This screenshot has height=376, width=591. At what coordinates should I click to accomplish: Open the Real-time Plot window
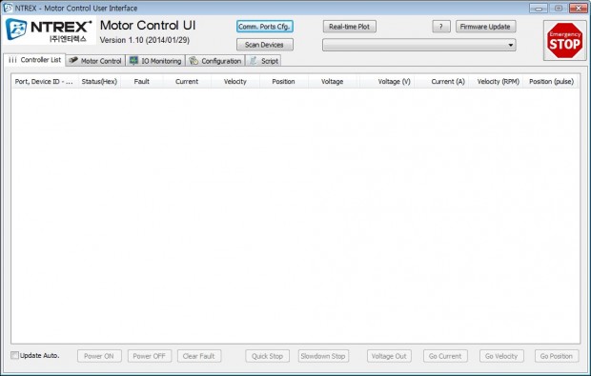point(350,27)
